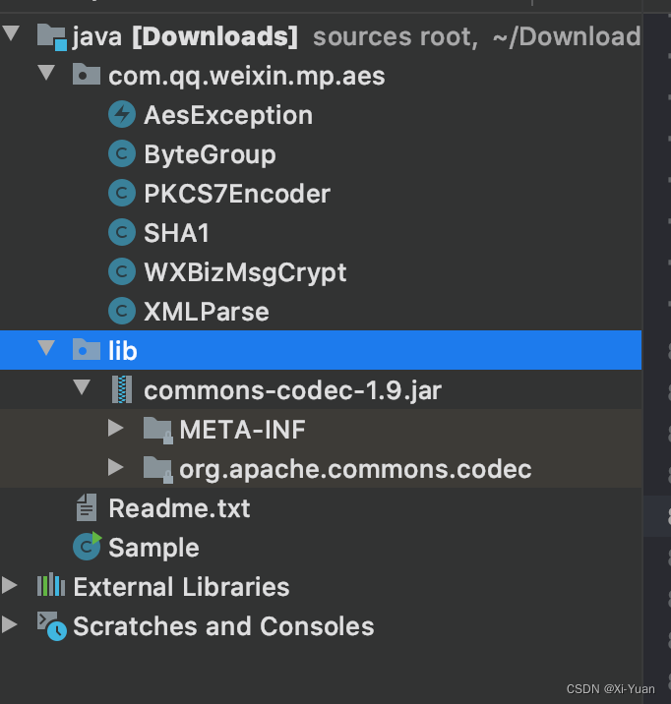Collapse the java [Downloads] root node
This screenshot has width=671, height=704.
coord(11,34)
